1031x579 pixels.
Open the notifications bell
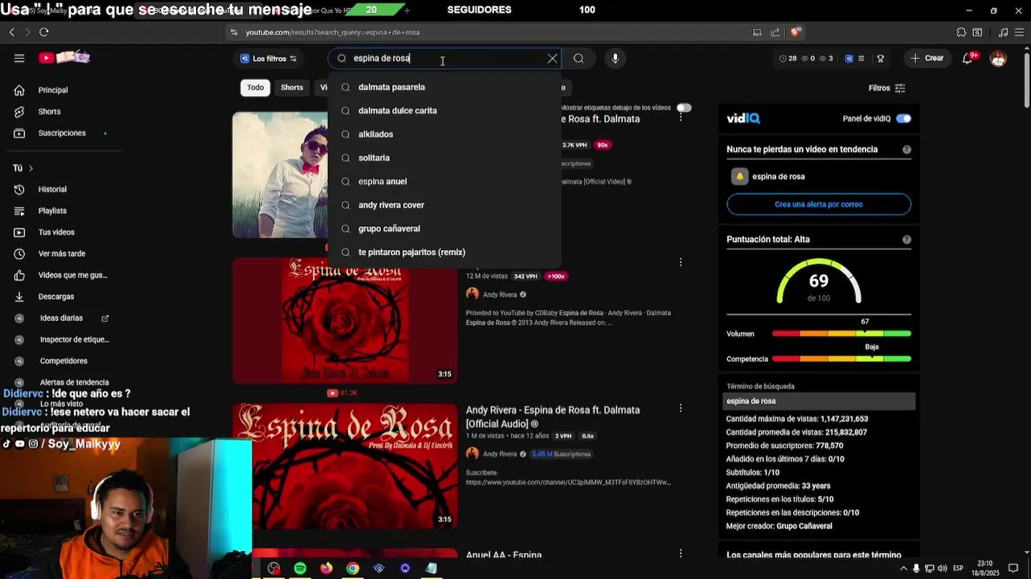coord(968,58)
